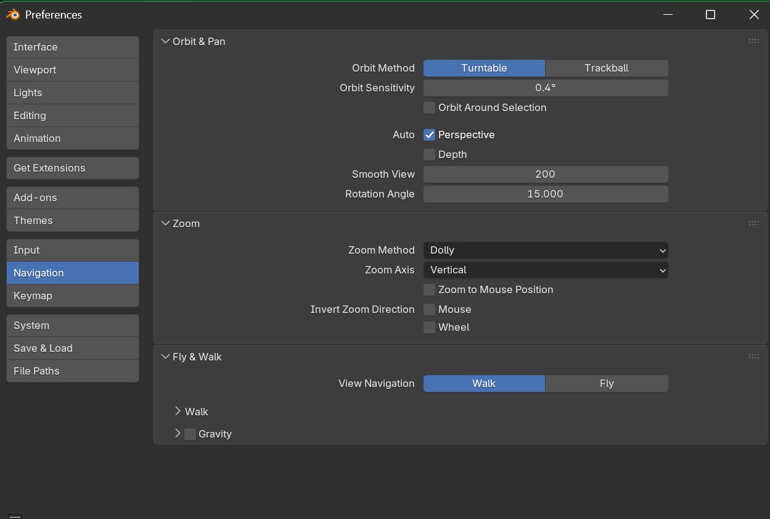Viewport: 770px width, 519px height.
Task: Toggle Invert Zoom Direction Mouse checkbox
Action: click(x=429, y=309)
